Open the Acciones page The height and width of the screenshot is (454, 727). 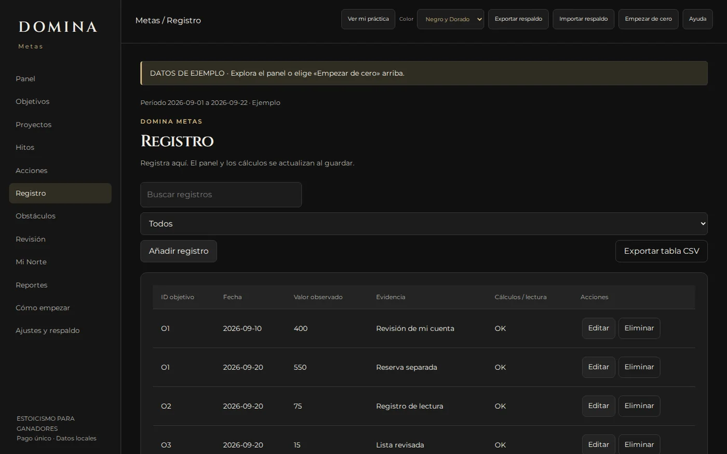[60, 170]
